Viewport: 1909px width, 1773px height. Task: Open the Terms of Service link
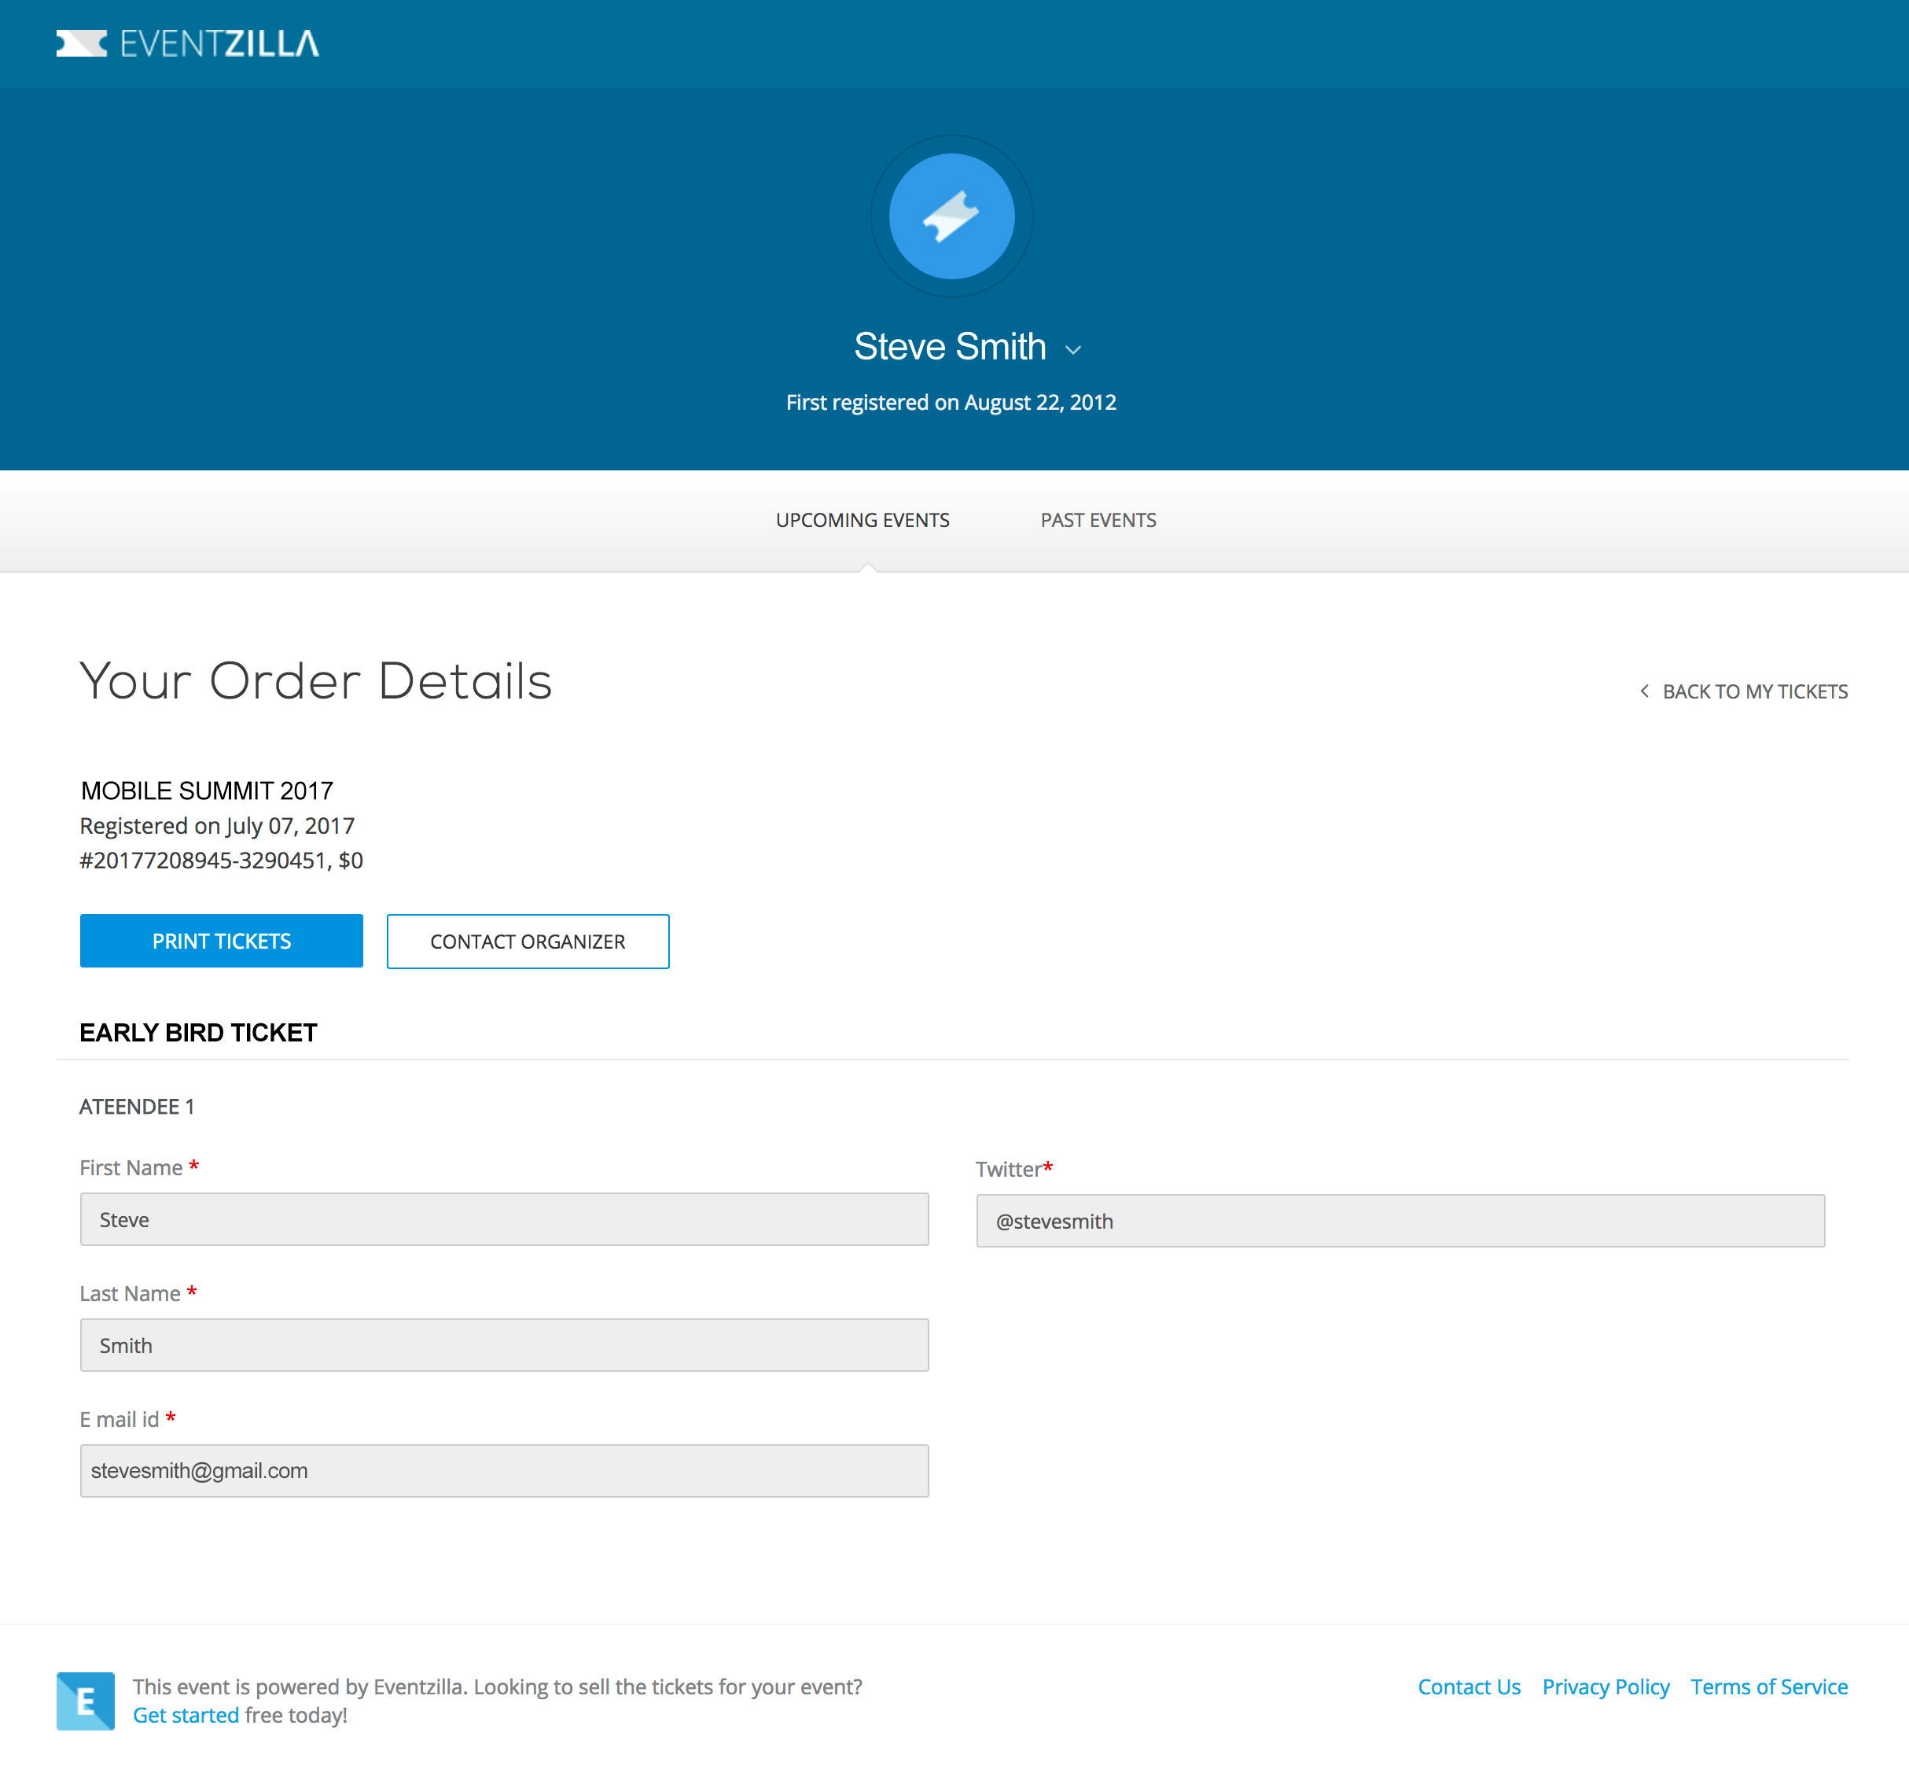[x=1768, y=1686]
